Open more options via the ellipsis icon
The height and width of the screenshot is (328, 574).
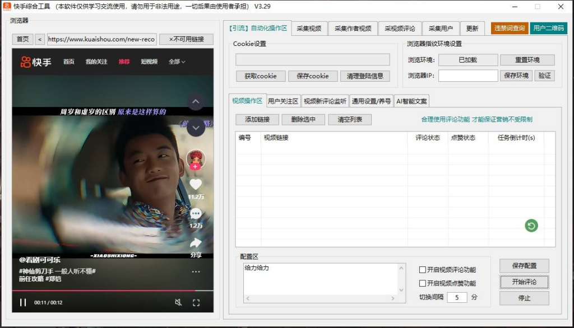[x=196, y=271]
